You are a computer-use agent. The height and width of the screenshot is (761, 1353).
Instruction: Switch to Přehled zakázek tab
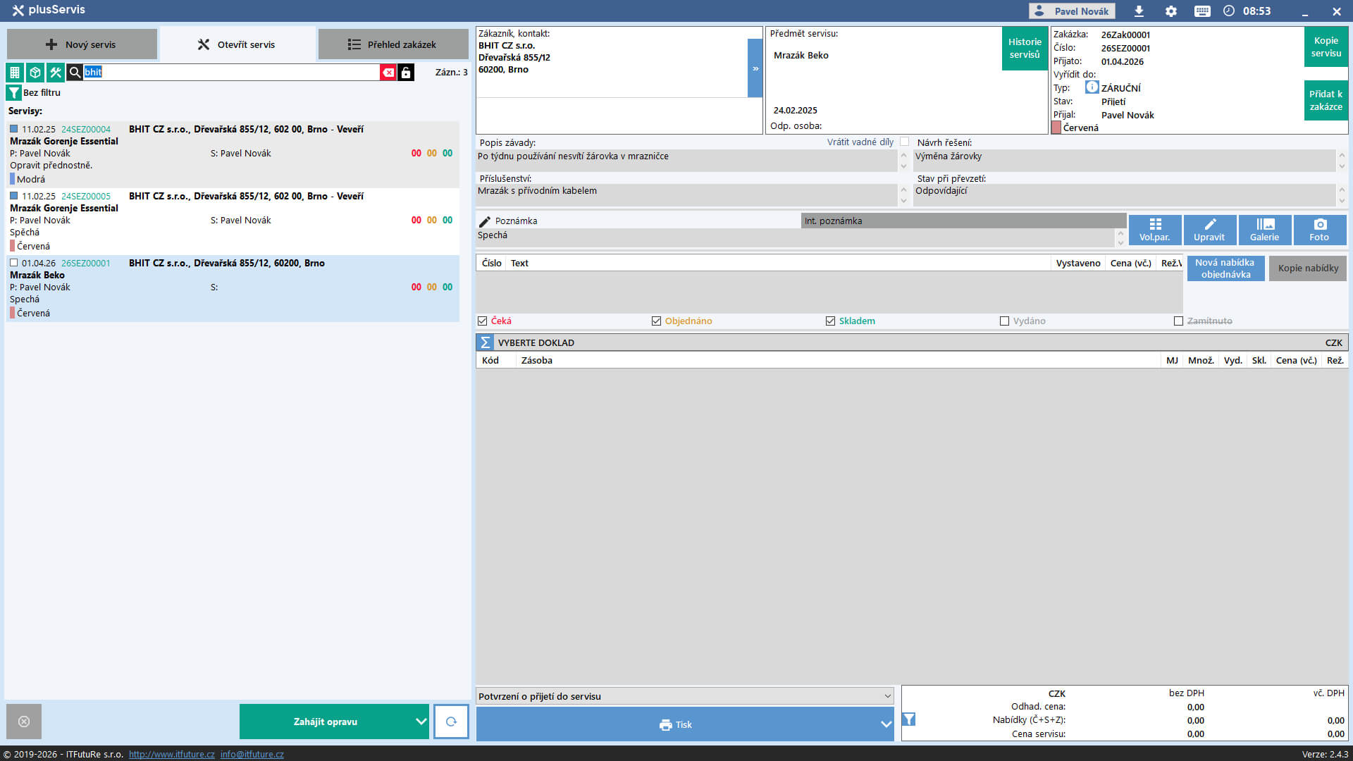(393, 44)
